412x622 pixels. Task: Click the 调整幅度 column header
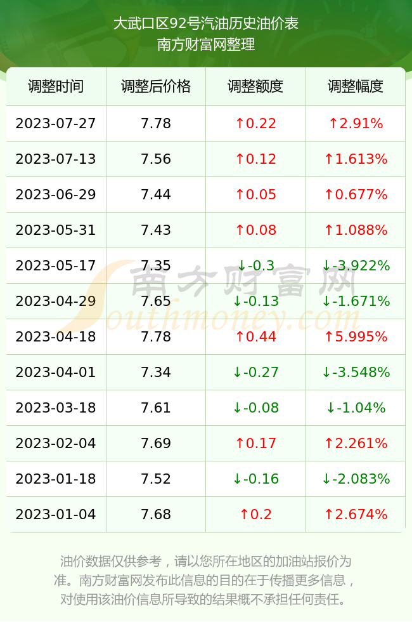356,86
